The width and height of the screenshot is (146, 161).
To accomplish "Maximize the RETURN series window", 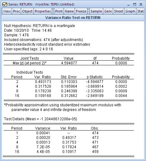I will pos(135,4).
